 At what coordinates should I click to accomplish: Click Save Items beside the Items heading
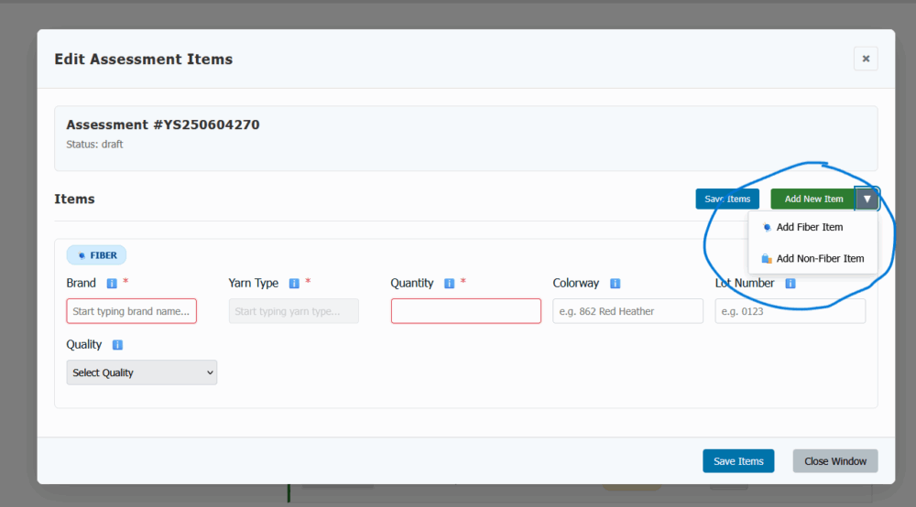click(726, 199)
